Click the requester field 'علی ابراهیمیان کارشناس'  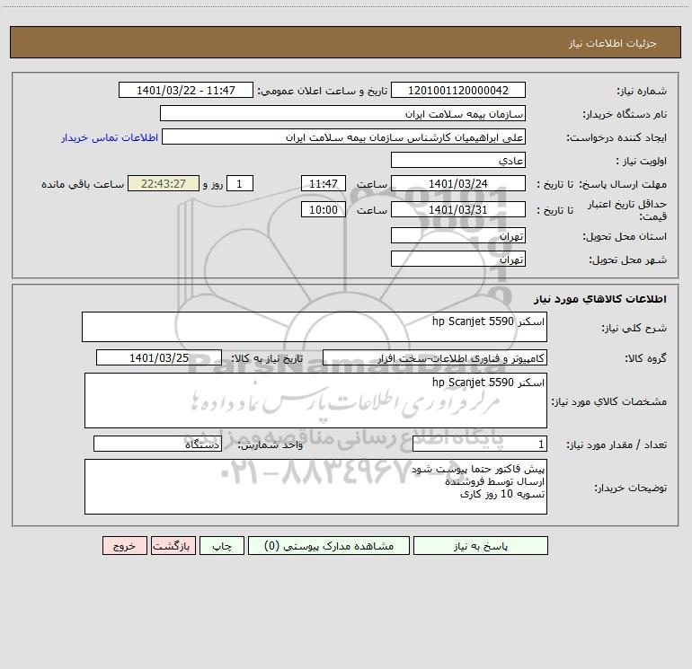click(x=343, y=136)
